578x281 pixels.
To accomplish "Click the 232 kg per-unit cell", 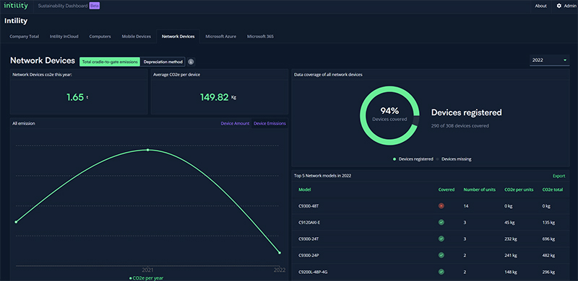I will pyautogui.click(x=511, y=238).
